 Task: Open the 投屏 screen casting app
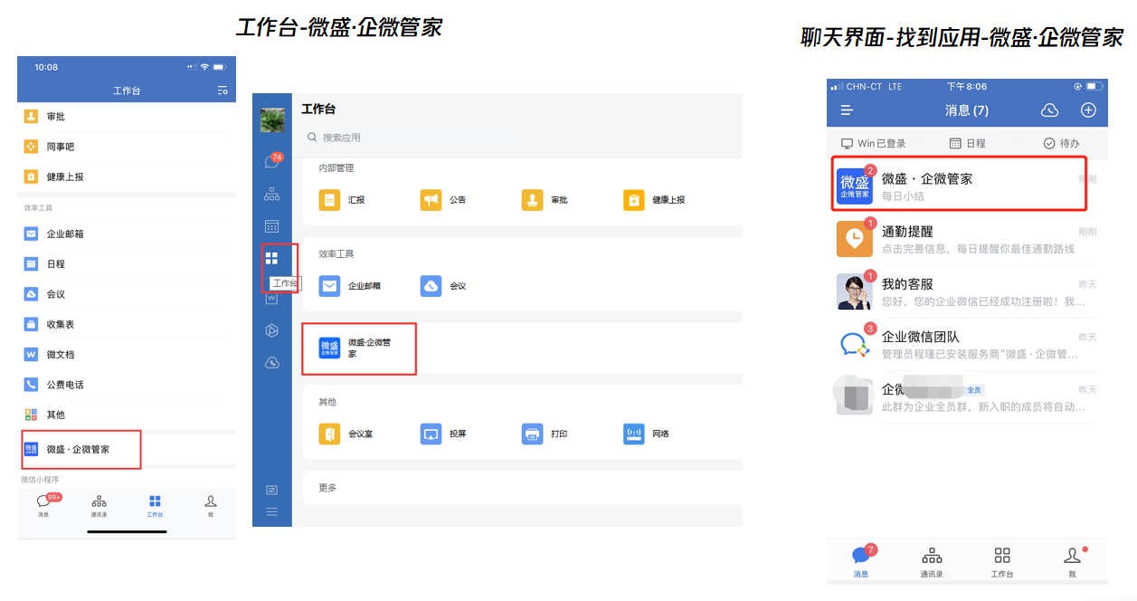tap(444, 434)
